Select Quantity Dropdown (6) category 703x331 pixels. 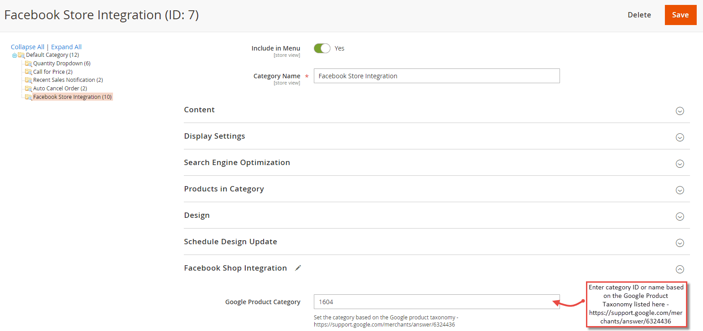click(x=62, y=64)
